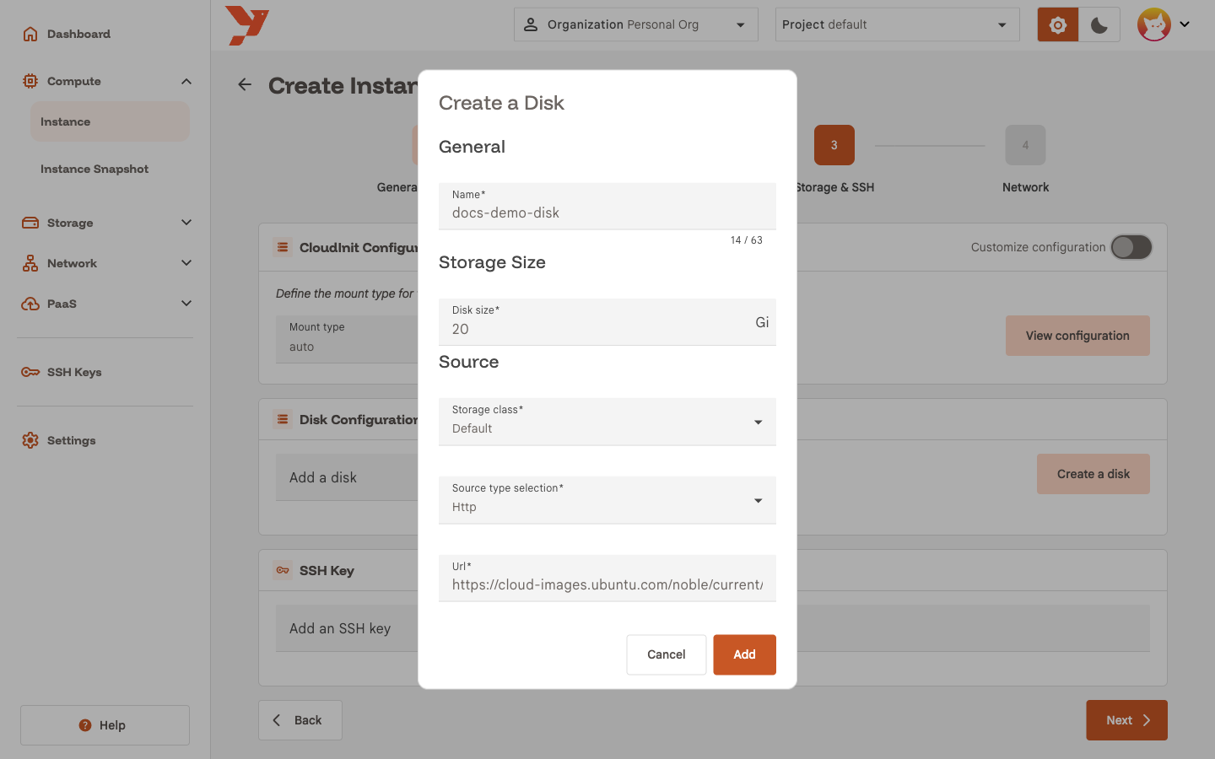1215x759 pixels.
Task: Select Instance in the sidebar
Action: click(110, 121)
